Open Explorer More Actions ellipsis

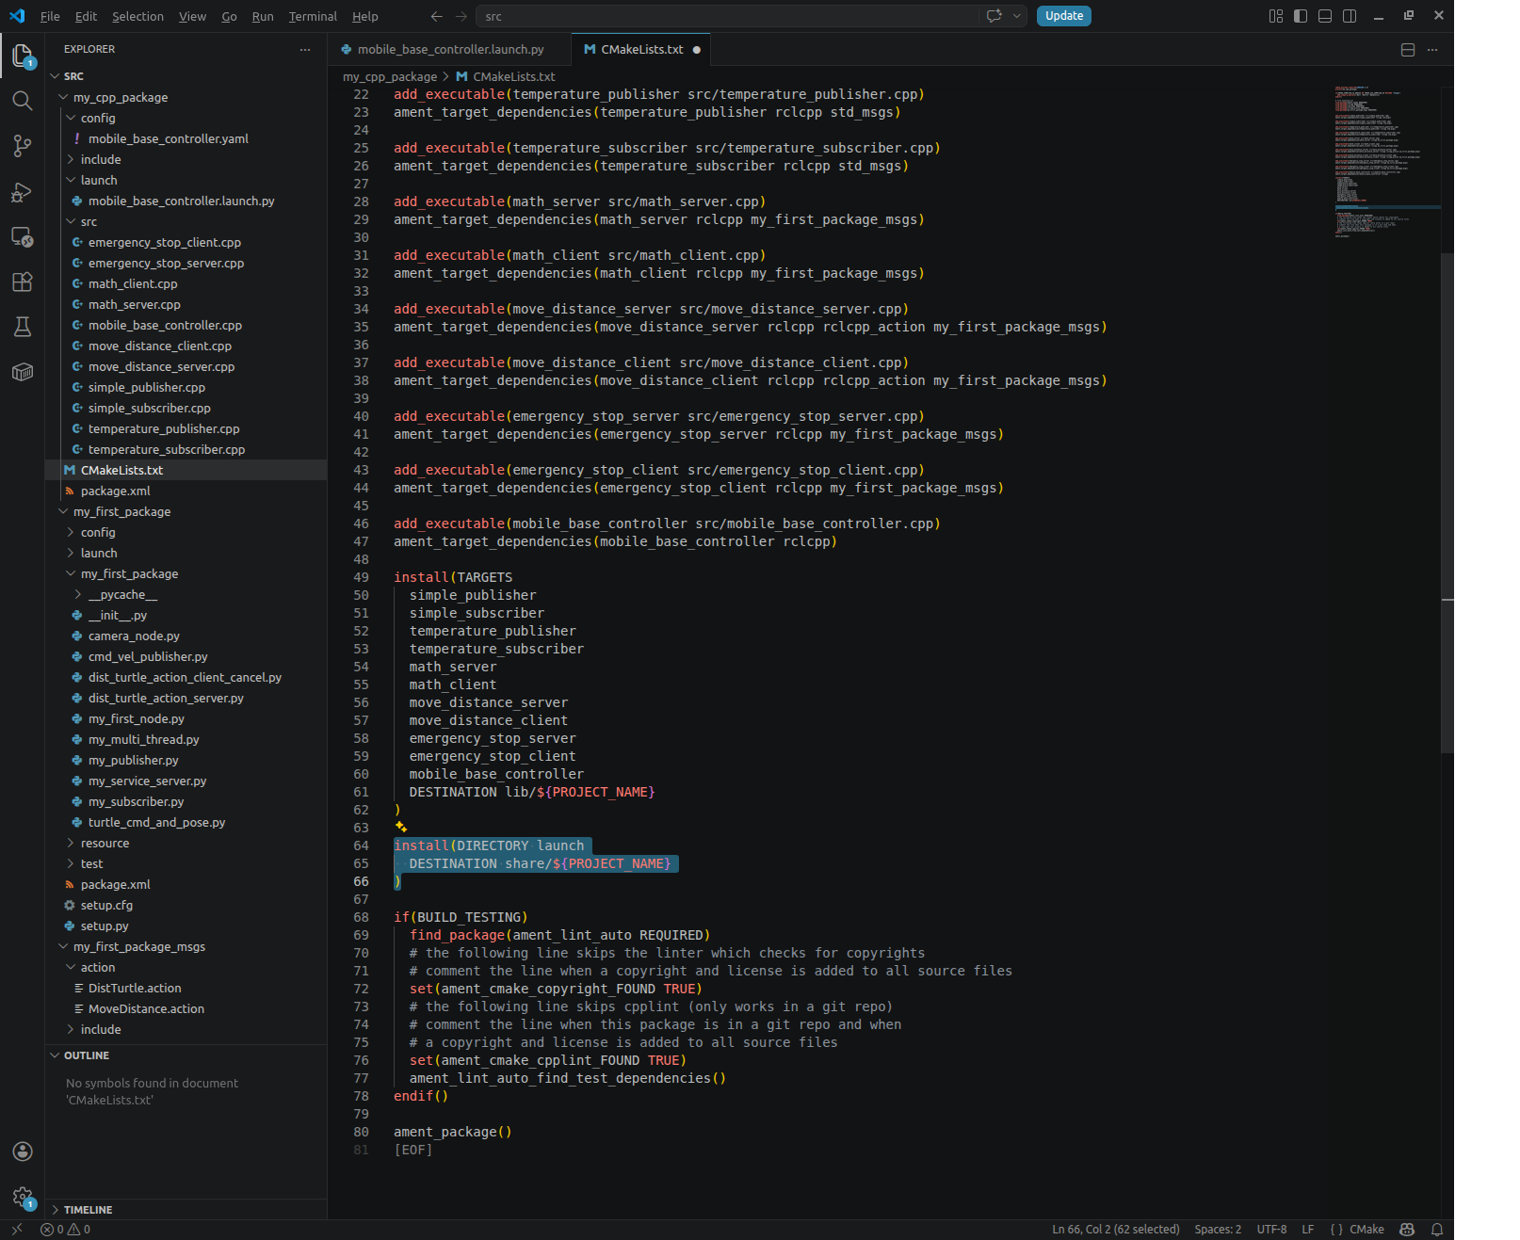305,49
